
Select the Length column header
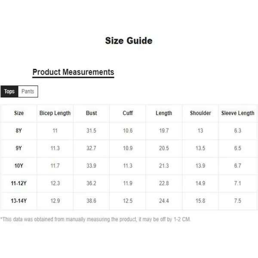164,113
